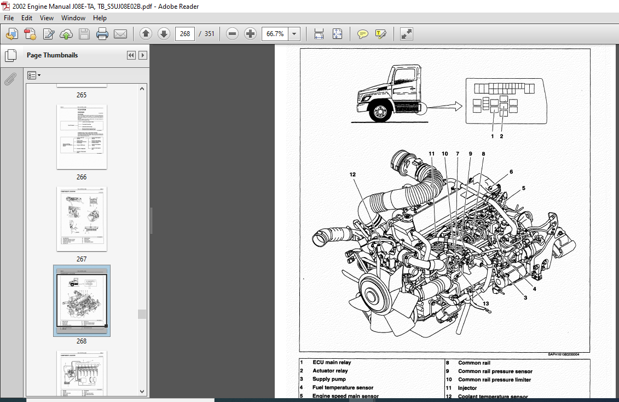Open the Attachments paperclip panel
Screen dimensions: 619x402
coord(10,79)
